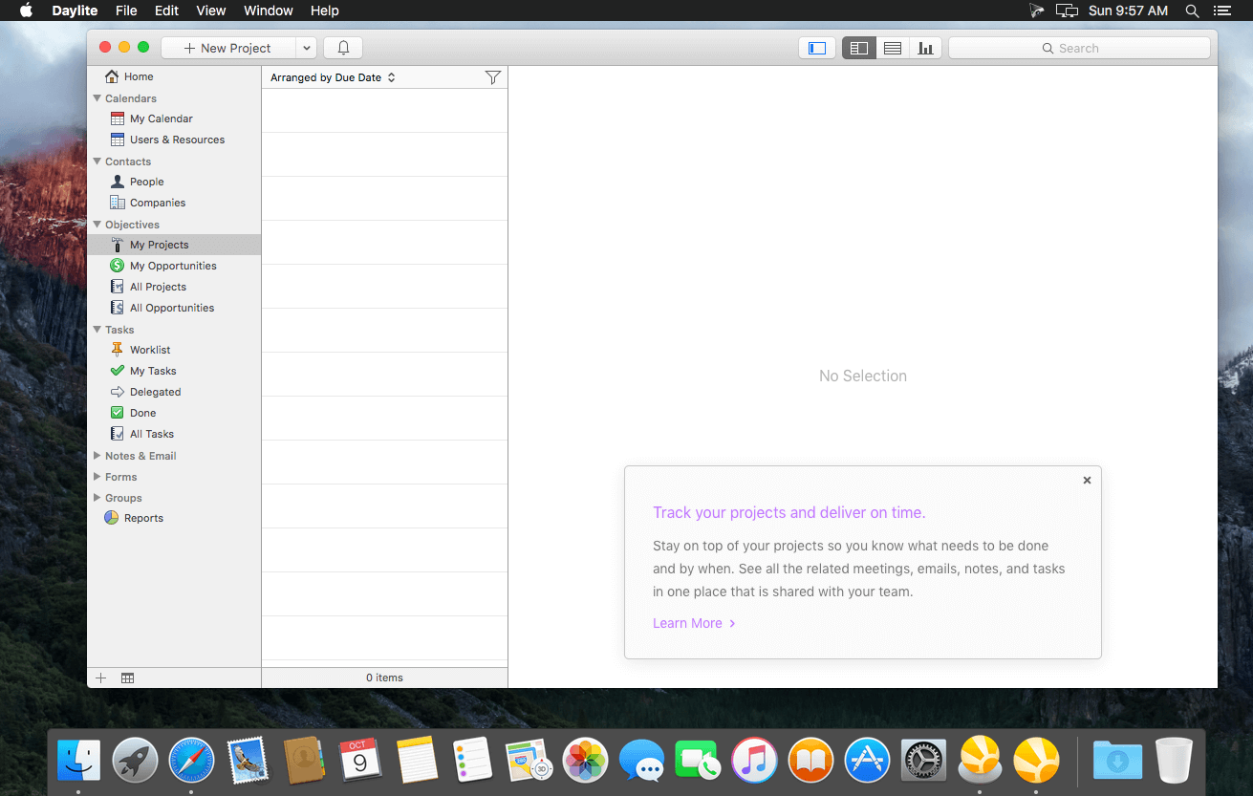Click the Sun 9:57 AM clock
The image size is (1253, 796).
(1128, 11)
